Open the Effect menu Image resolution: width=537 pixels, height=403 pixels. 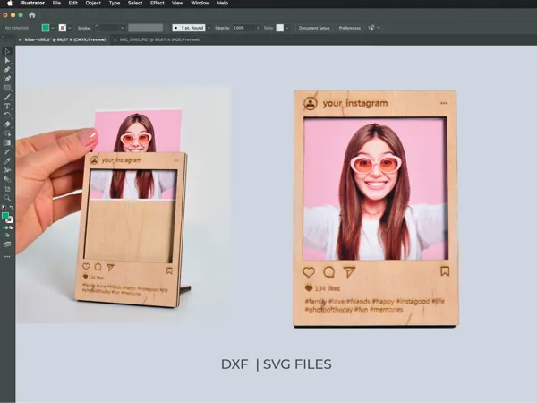coord(158,3)
